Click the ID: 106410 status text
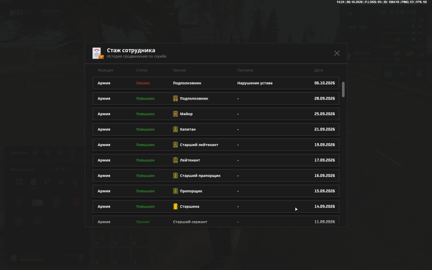The width and height of the screenshot is (432, 270). (x=392, y=2)
